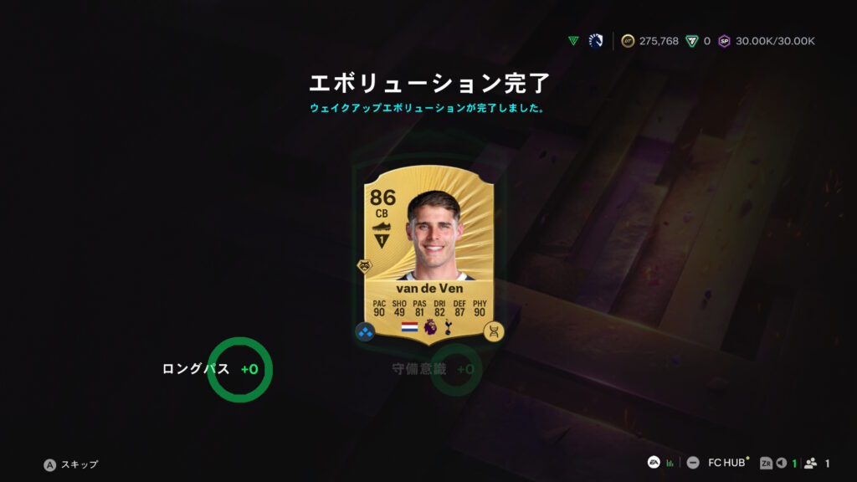Screen dimensions: 857x482
Task: Click the gold coins icon
Action: tap(628, 41)
